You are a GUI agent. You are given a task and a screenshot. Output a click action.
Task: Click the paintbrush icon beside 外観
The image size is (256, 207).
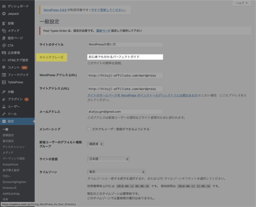click(4, 92)
